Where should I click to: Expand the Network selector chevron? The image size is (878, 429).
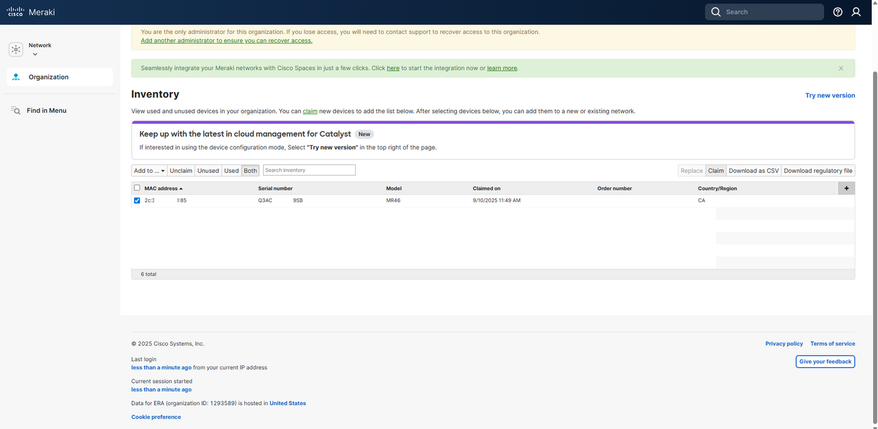[x=35, y=55]
